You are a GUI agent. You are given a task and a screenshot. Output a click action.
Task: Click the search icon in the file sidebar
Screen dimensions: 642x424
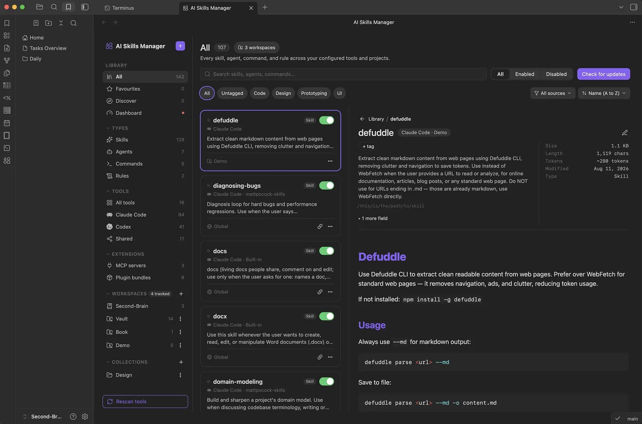coord(74,23)
